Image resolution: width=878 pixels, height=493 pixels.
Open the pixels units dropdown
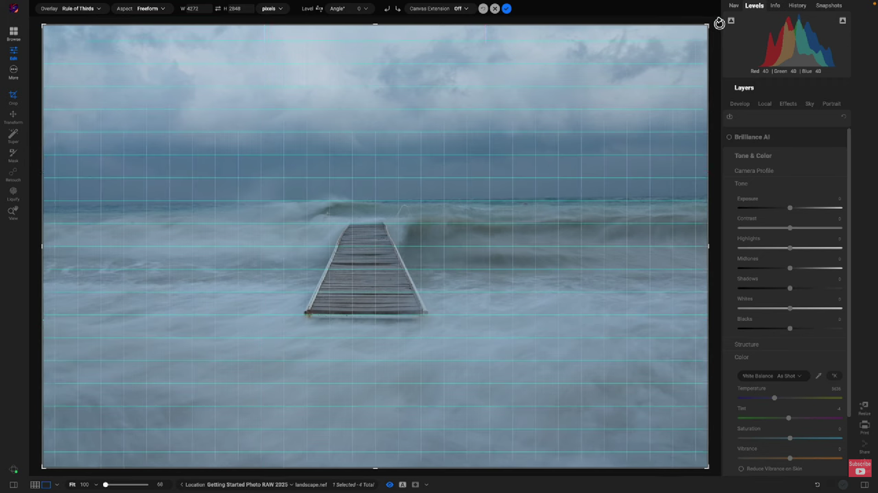tap(272, 9)
